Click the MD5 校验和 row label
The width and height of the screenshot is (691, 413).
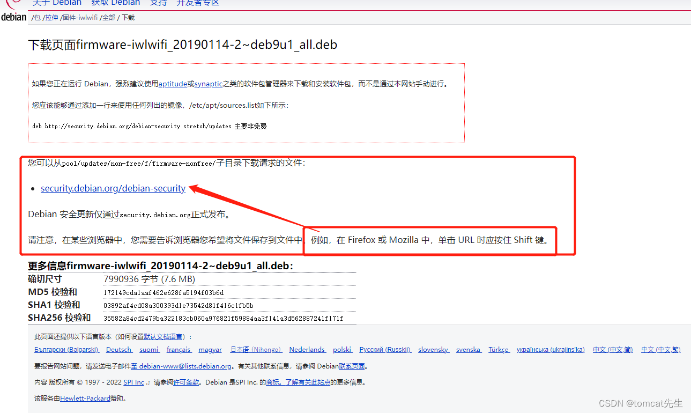coord(53,292)
